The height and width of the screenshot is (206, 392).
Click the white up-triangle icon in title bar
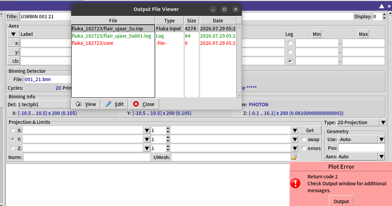pos(382,6)
